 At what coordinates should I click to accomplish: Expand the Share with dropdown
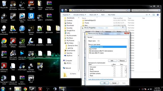(93, 15)
